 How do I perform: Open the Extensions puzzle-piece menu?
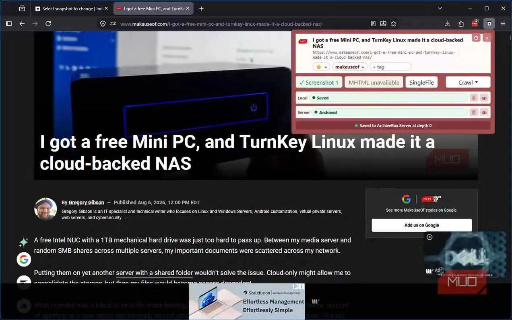(461, 24)
